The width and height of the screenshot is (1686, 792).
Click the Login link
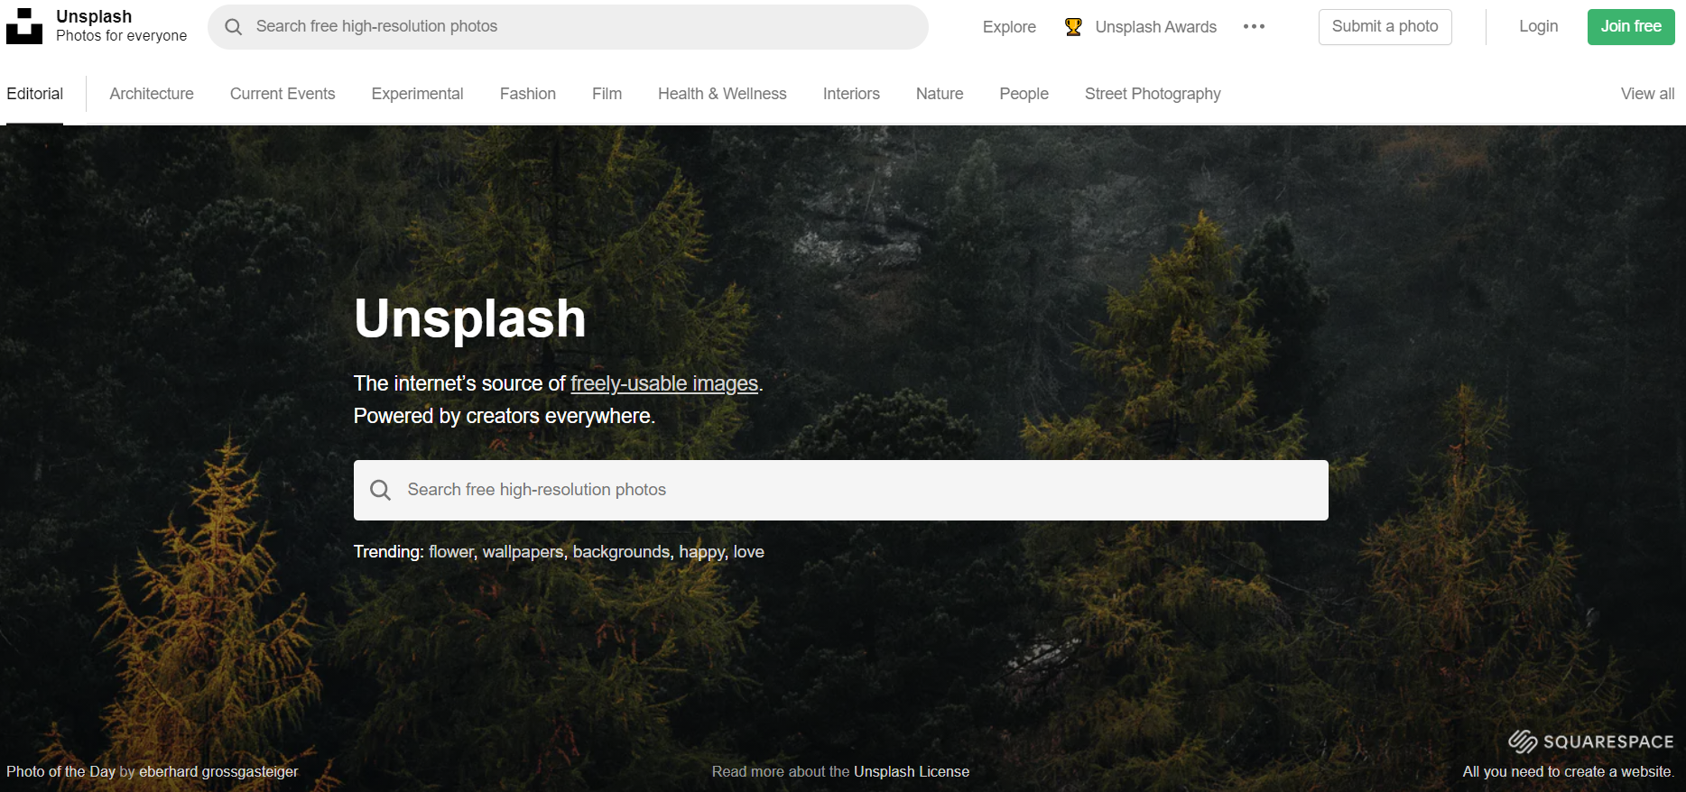(1538, 26)
